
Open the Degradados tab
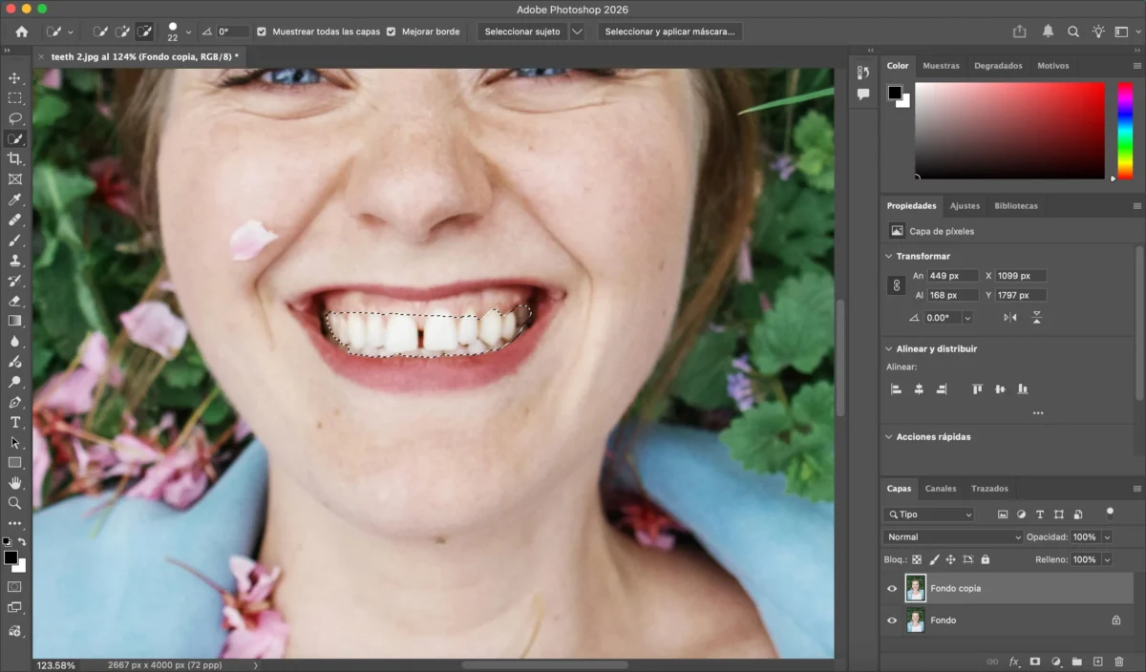click(998, 66)
